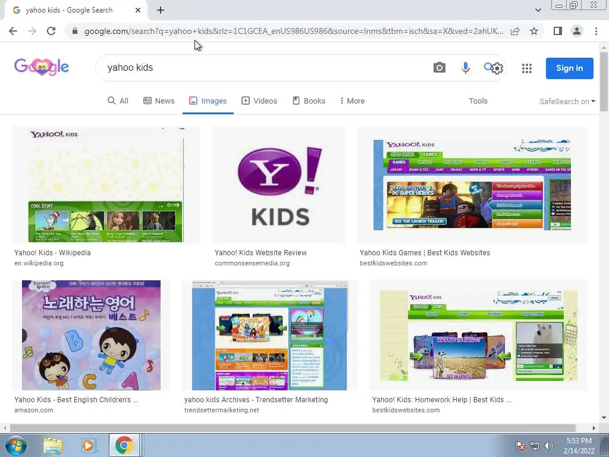The width and height of the screenshot is (609, 457).
Task: Click Yahoo! Kids: Homework Help caption
Action: 442,399
